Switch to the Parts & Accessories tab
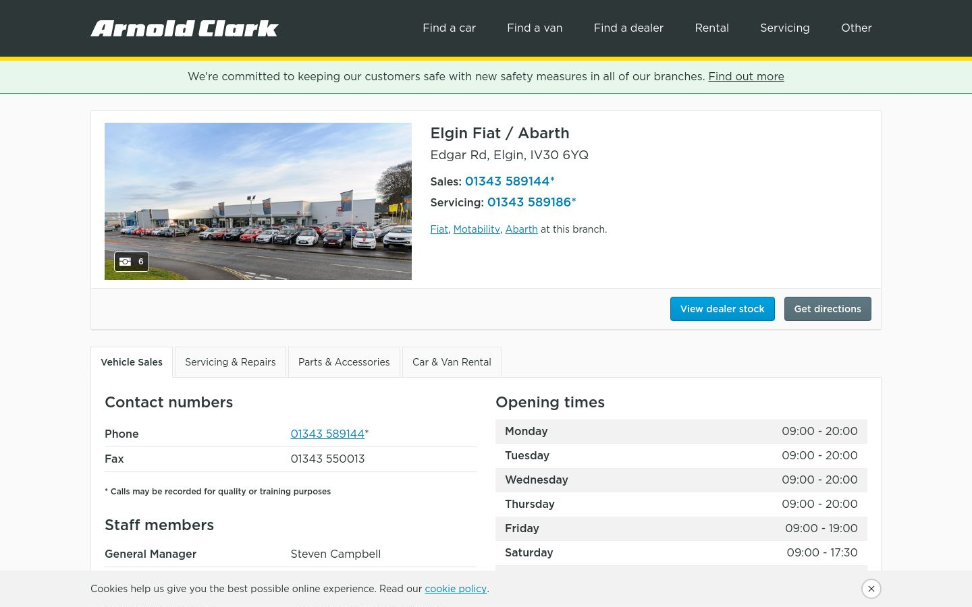This screenshot has height=607, width=972. click(344, 362)
